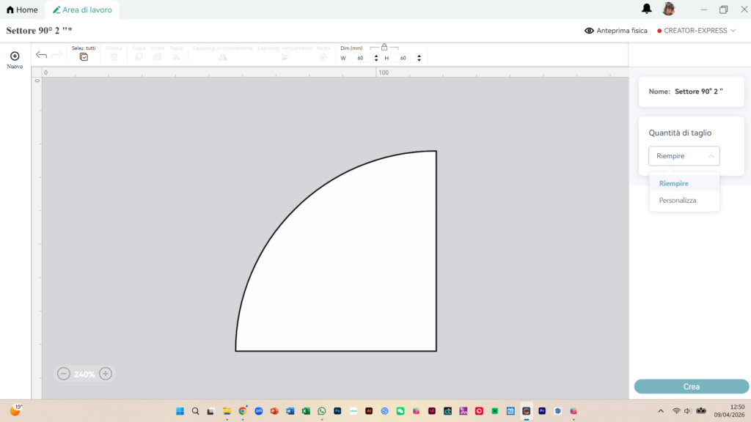Collapse the Quantità di taglio dropdown
The width and height of the screenshot is (751, 422).
pyautogui.click(x=684, y=156)
